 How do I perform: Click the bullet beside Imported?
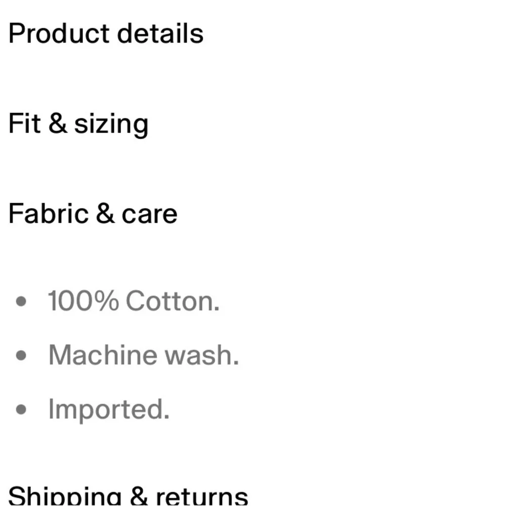(21, 409)
